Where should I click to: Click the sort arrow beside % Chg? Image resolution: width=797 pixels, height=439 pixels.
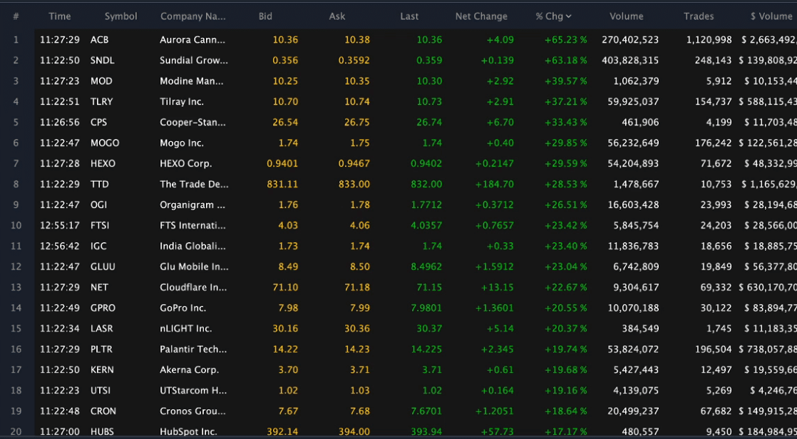568,16
